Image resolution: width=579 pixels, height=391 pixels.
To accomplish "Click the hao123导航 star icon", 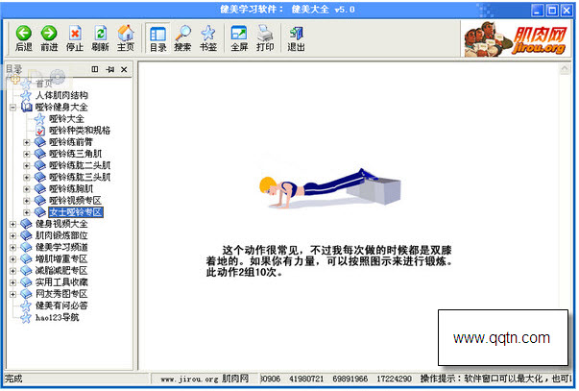I will coord(26,318).
